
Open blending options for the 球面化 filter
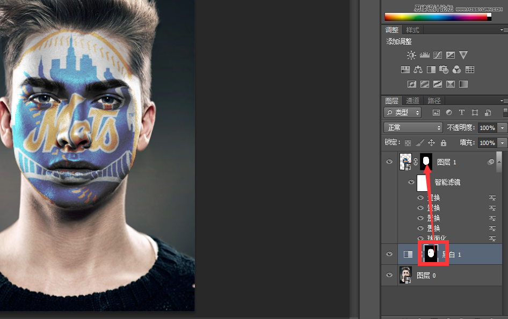click(x=492, y=238)
